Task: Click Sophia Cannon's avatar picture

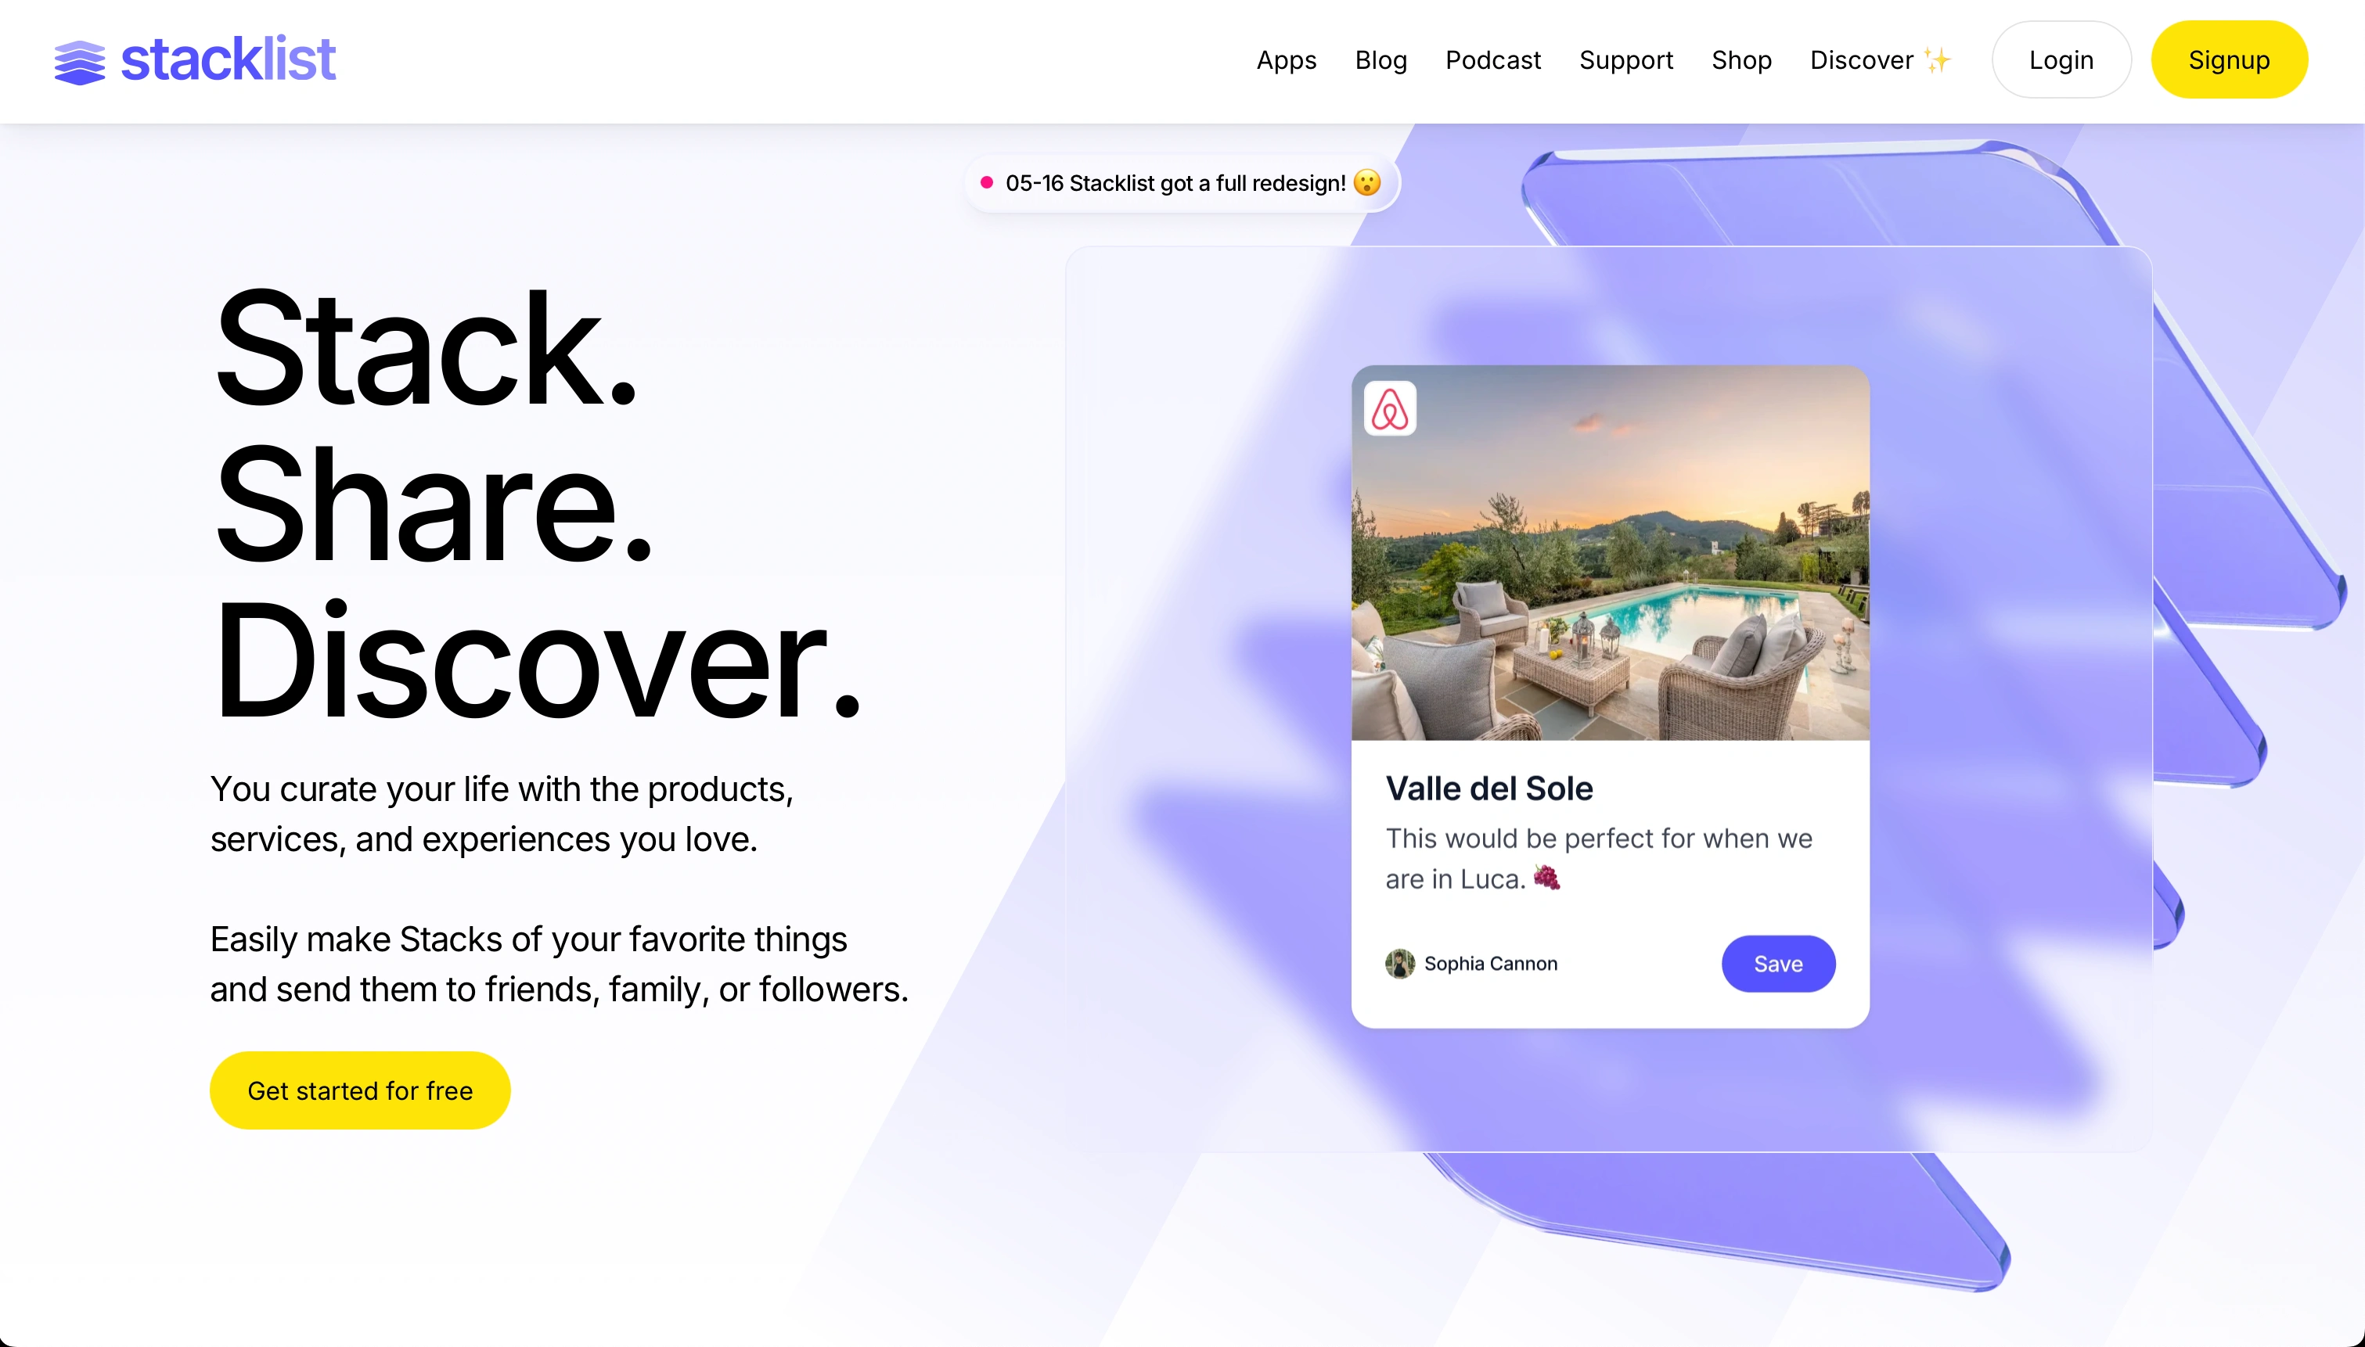Action: (1400, 963)
